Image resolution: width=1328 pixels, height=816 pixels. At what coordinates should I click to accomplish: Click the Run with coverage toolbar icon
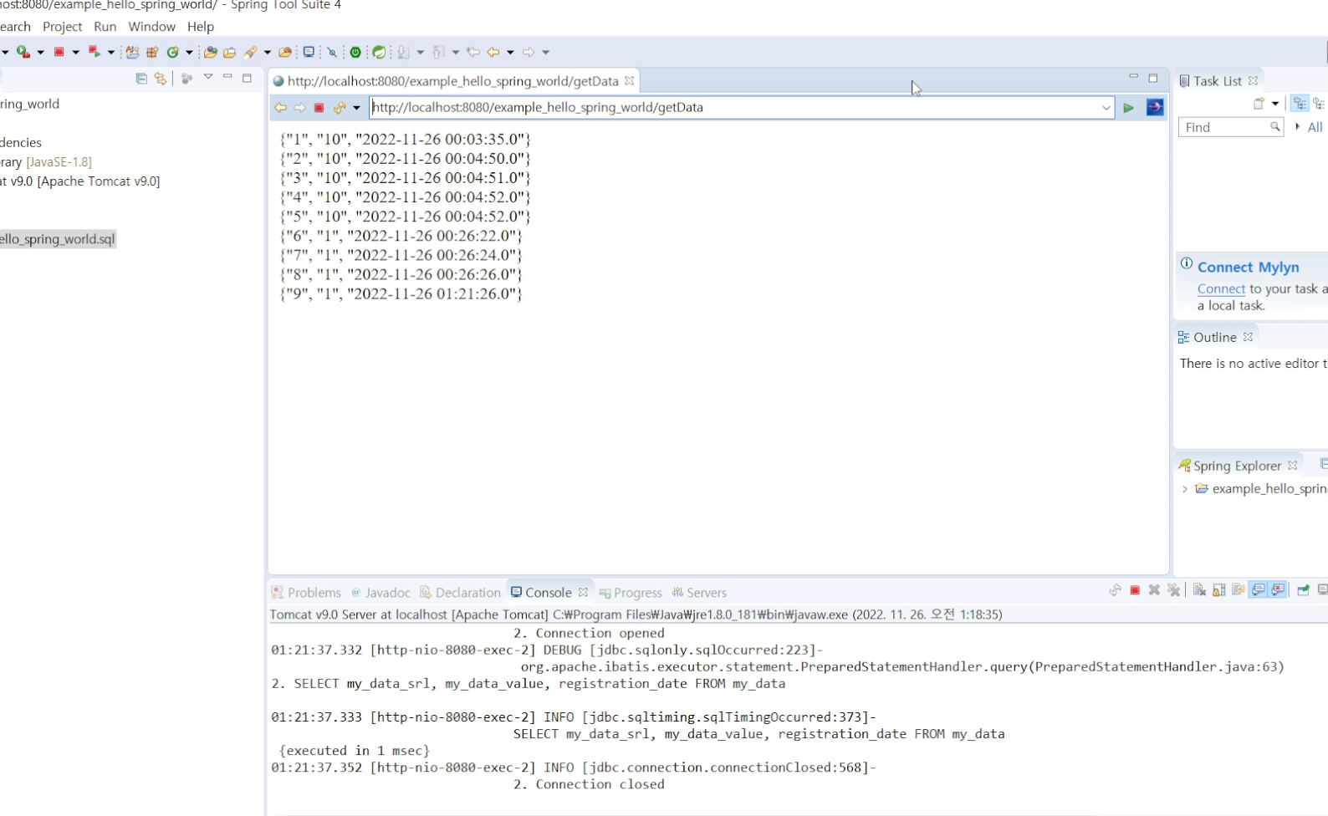pyautogui.click(x=23, y=52)
